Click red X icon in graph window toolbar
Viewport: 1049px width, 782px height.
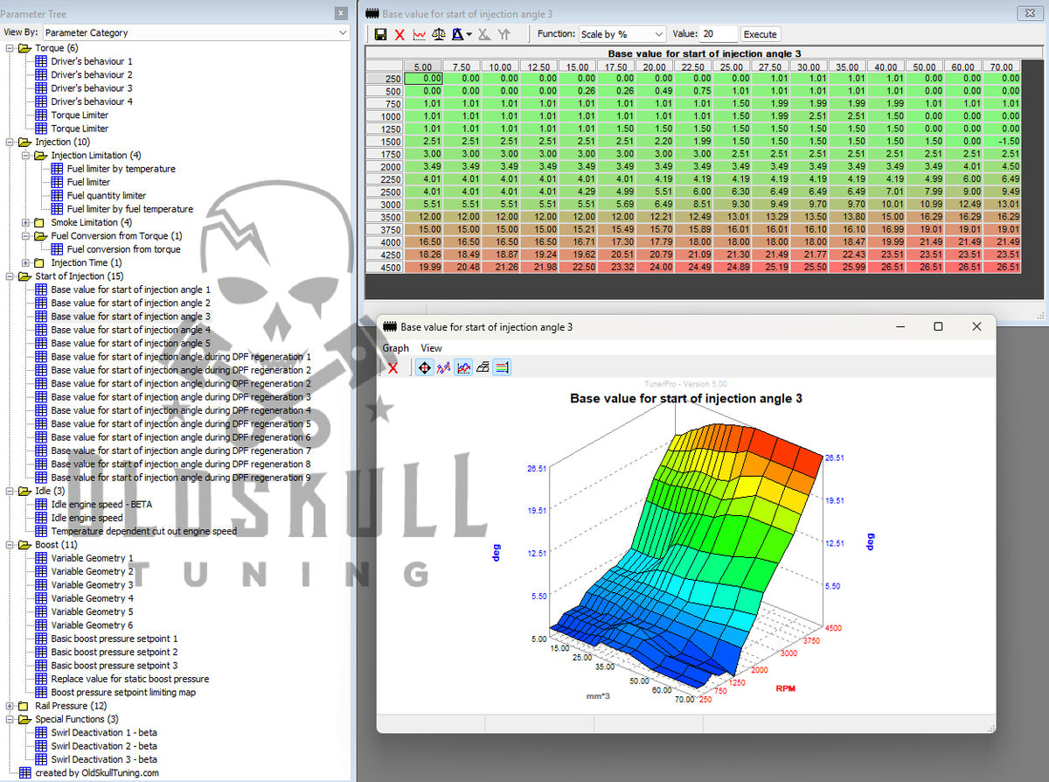pyautogui.click(x=393, y=368)
